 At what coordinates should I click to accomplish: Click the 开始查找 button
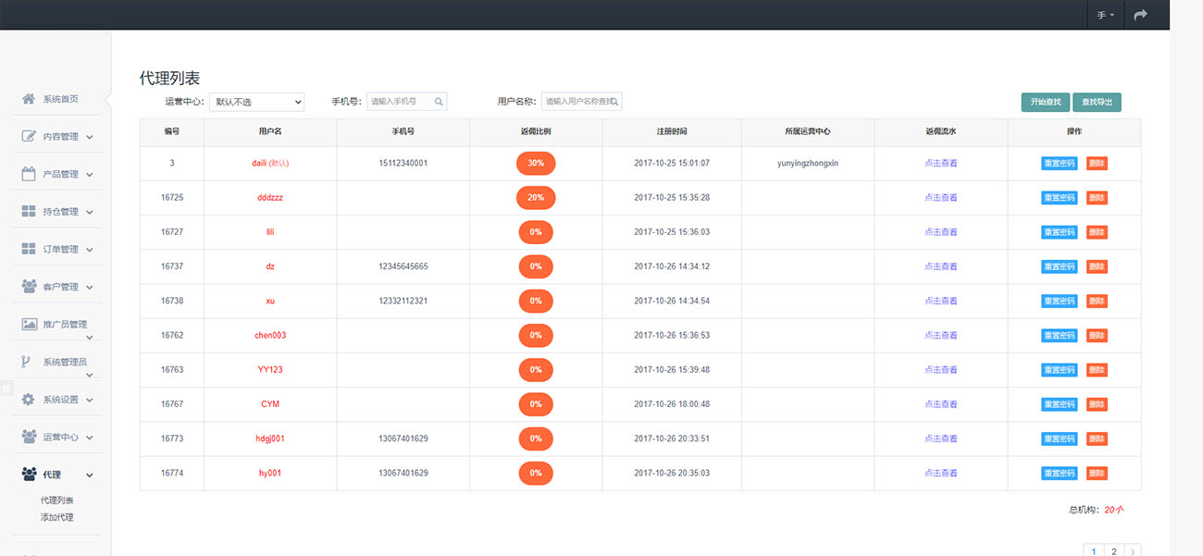(x=1046, y=102)
